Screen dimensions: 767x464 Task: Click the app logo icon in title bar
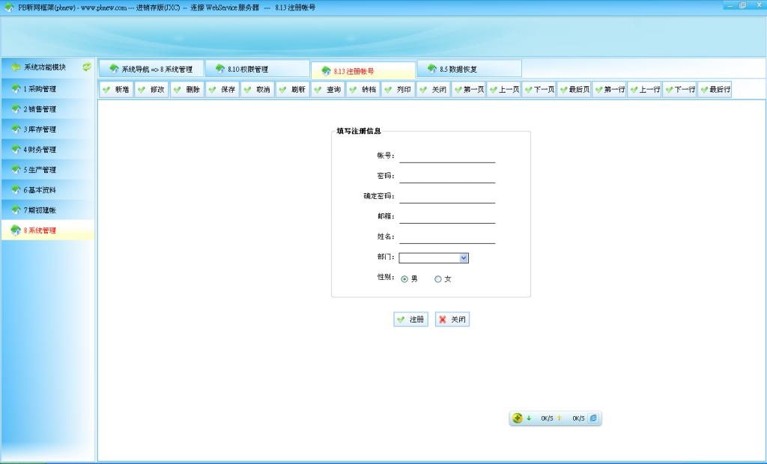pos(9,7)
